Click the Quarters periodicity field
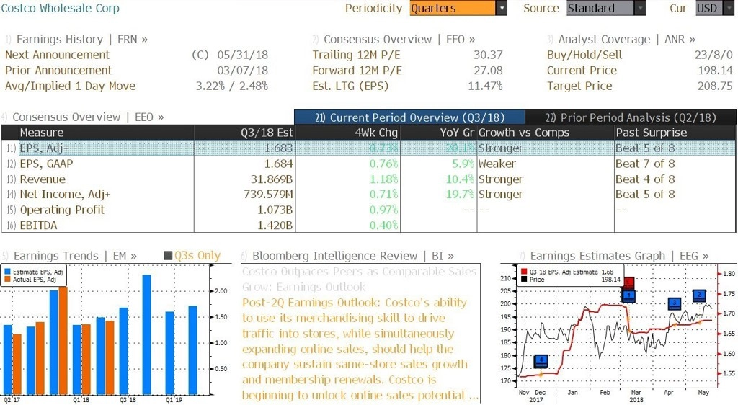This screenshot has height=405, width=738. point(453,8)
